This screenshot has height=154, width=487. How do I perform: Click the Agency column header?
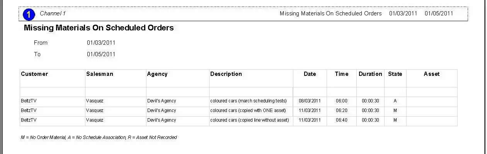(x=157, y=74)
